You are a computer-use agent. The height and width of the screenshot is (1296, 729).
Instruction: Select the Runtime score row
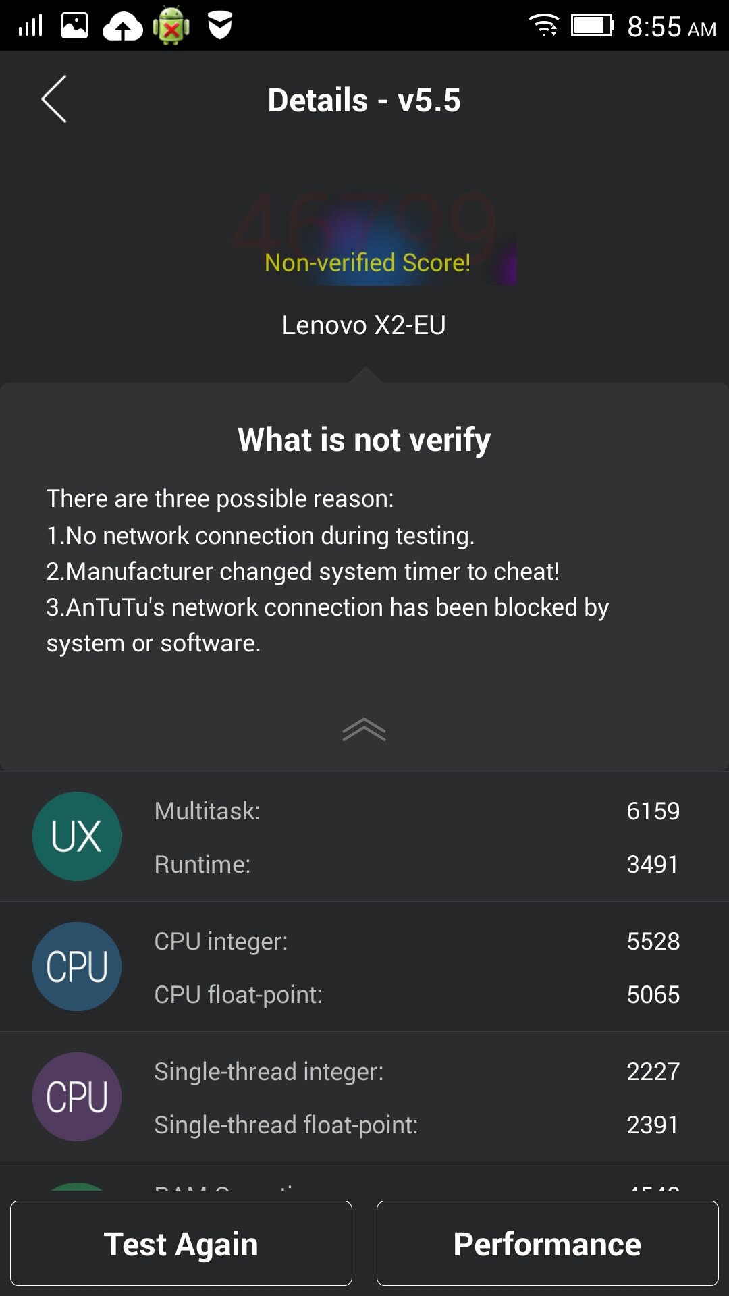click(x=416, y=864)
